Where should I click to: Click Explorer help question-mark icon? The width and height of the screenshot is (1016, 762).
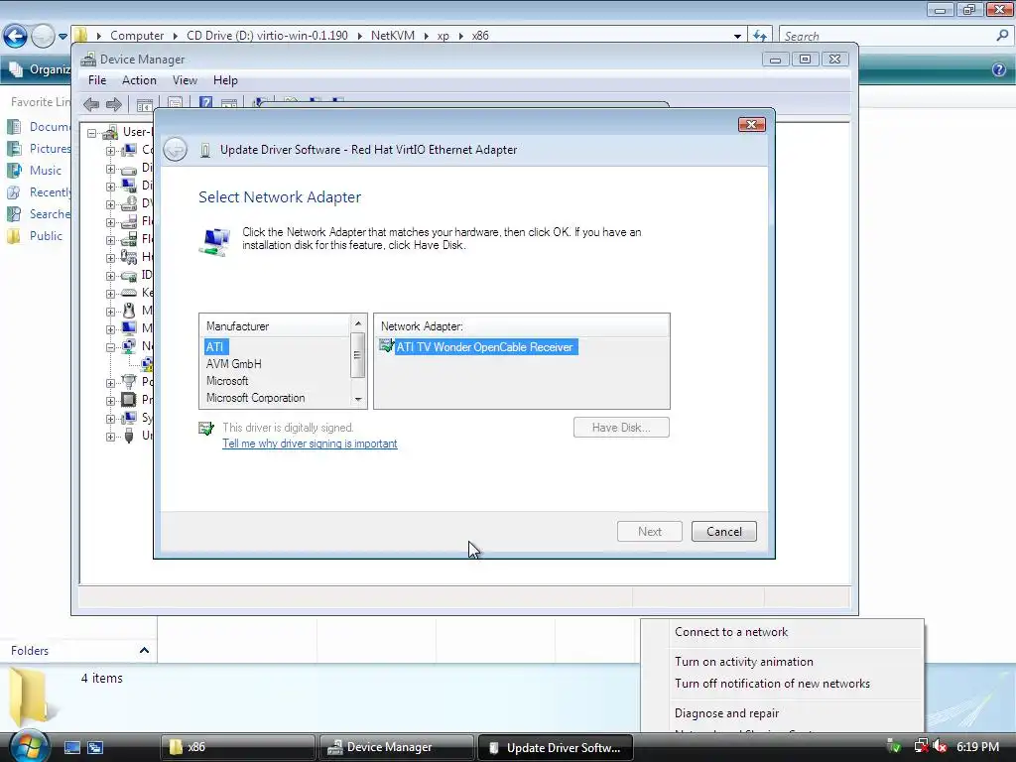999,69
